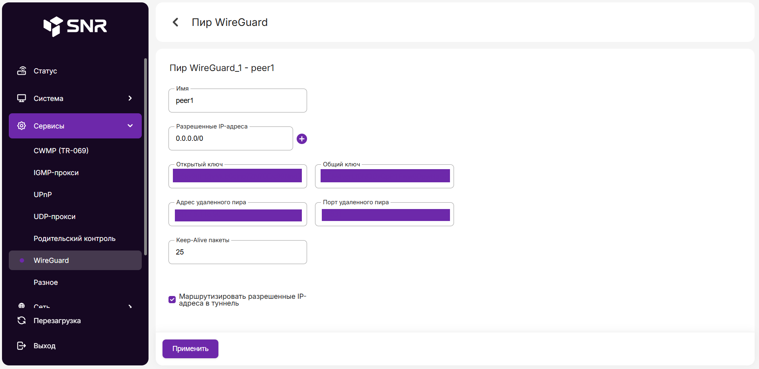Select the Родительский контроль menu item

point(75,239)
